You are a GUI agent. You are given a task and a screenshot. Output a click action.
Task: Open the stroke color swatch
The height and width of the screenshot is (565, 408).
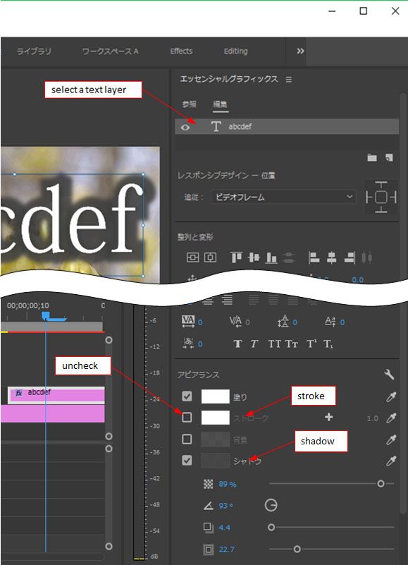[x=216, y=418]
